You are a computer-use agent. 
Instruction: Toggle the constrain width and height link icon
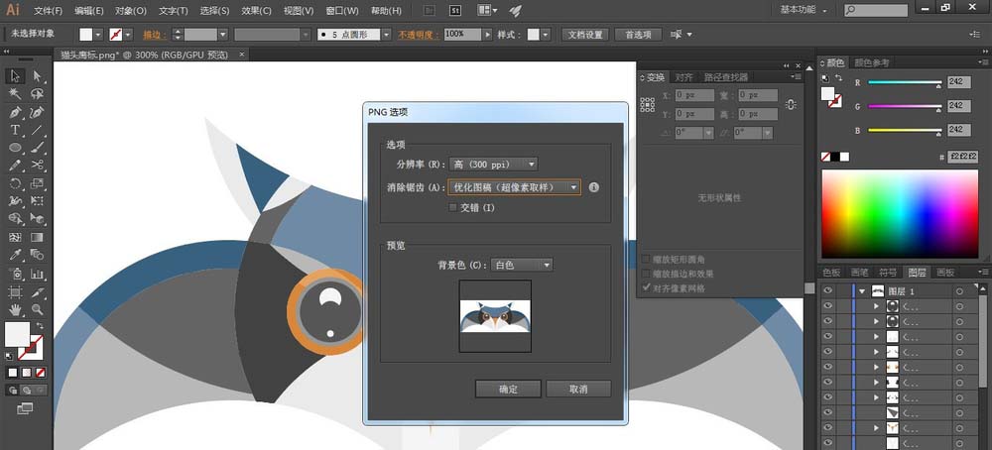pos(791,104)
